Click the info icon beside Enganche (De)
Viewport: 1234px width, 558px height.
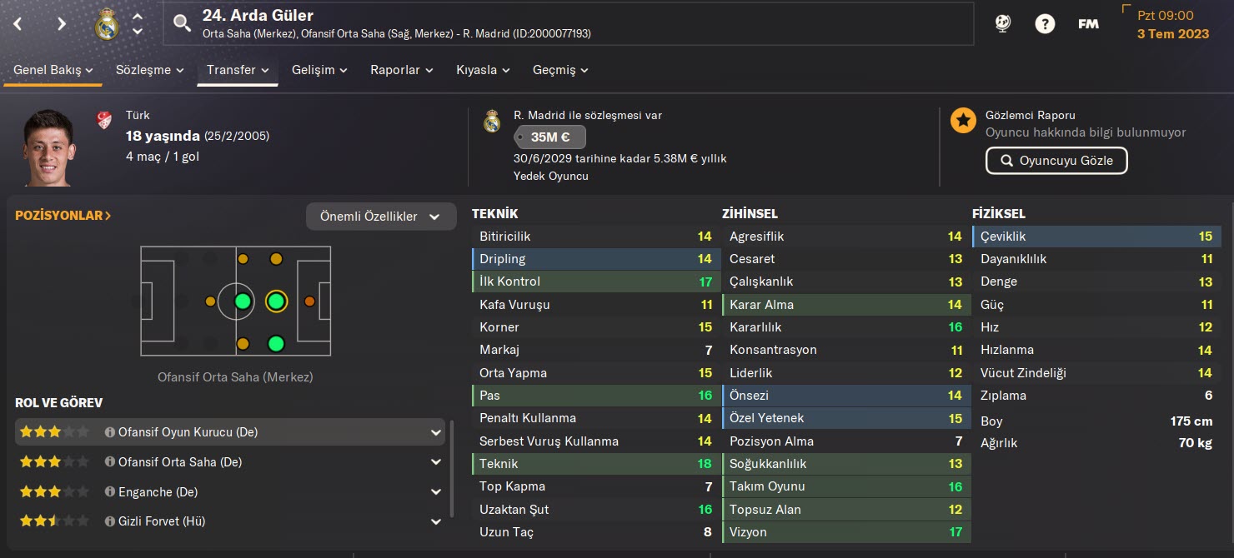(x=110, y=492)
